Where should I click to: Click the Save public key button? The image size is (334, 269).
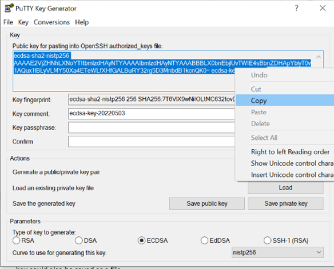click(x=207, y=203)
